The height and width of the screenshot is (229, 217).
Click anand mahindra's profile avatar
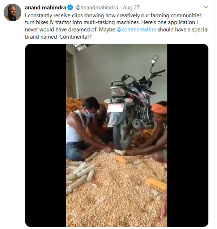click(12, 13)
